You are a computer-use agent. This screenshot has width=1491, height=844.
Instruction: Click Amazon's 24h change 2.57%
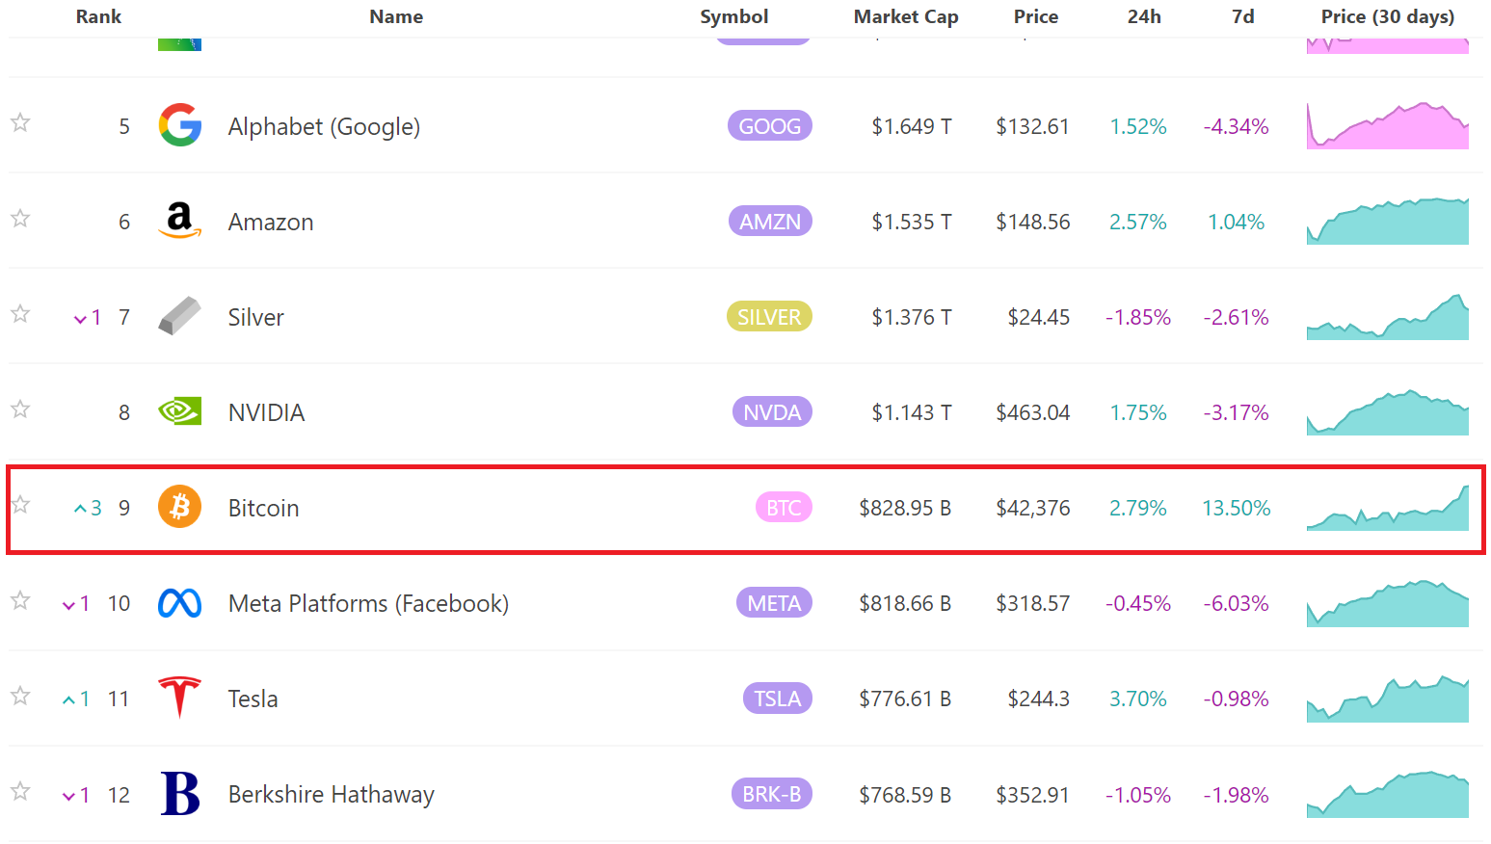tap(1138, 222)
